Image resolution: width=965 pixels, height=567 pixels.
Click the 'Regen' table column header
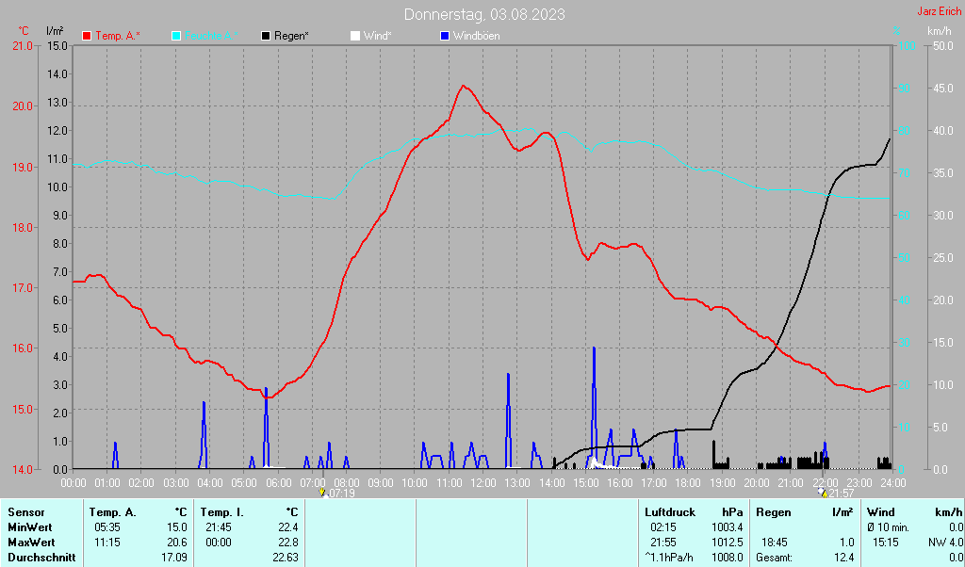coord(773,512)
